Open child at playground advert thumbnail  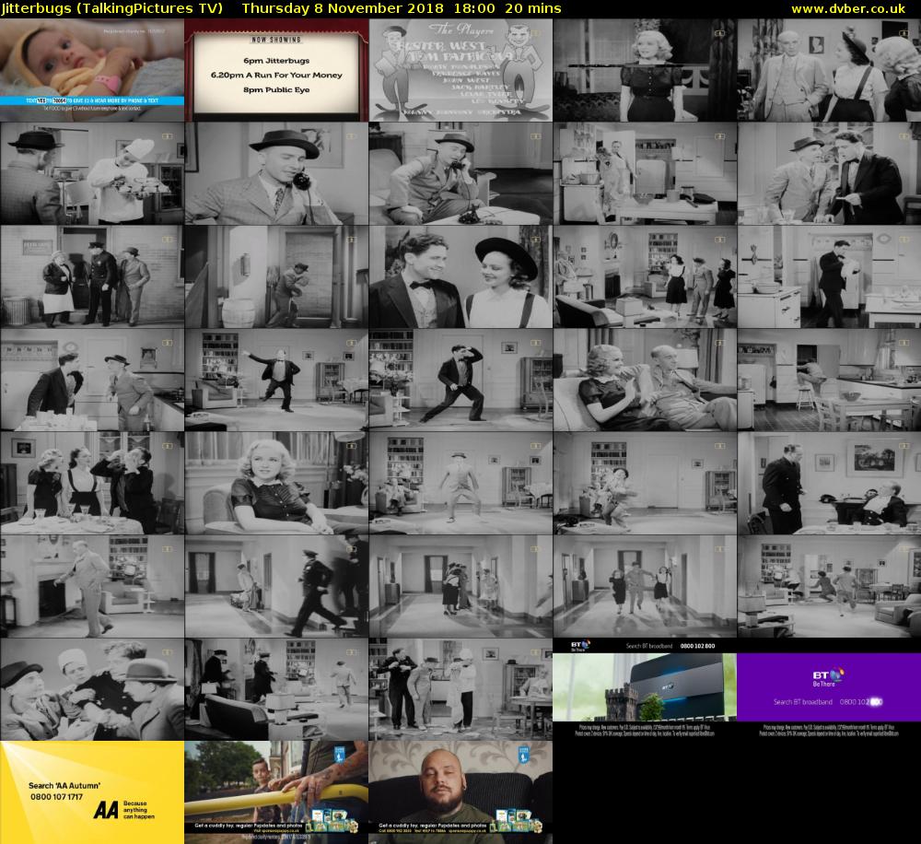(276, 792)
